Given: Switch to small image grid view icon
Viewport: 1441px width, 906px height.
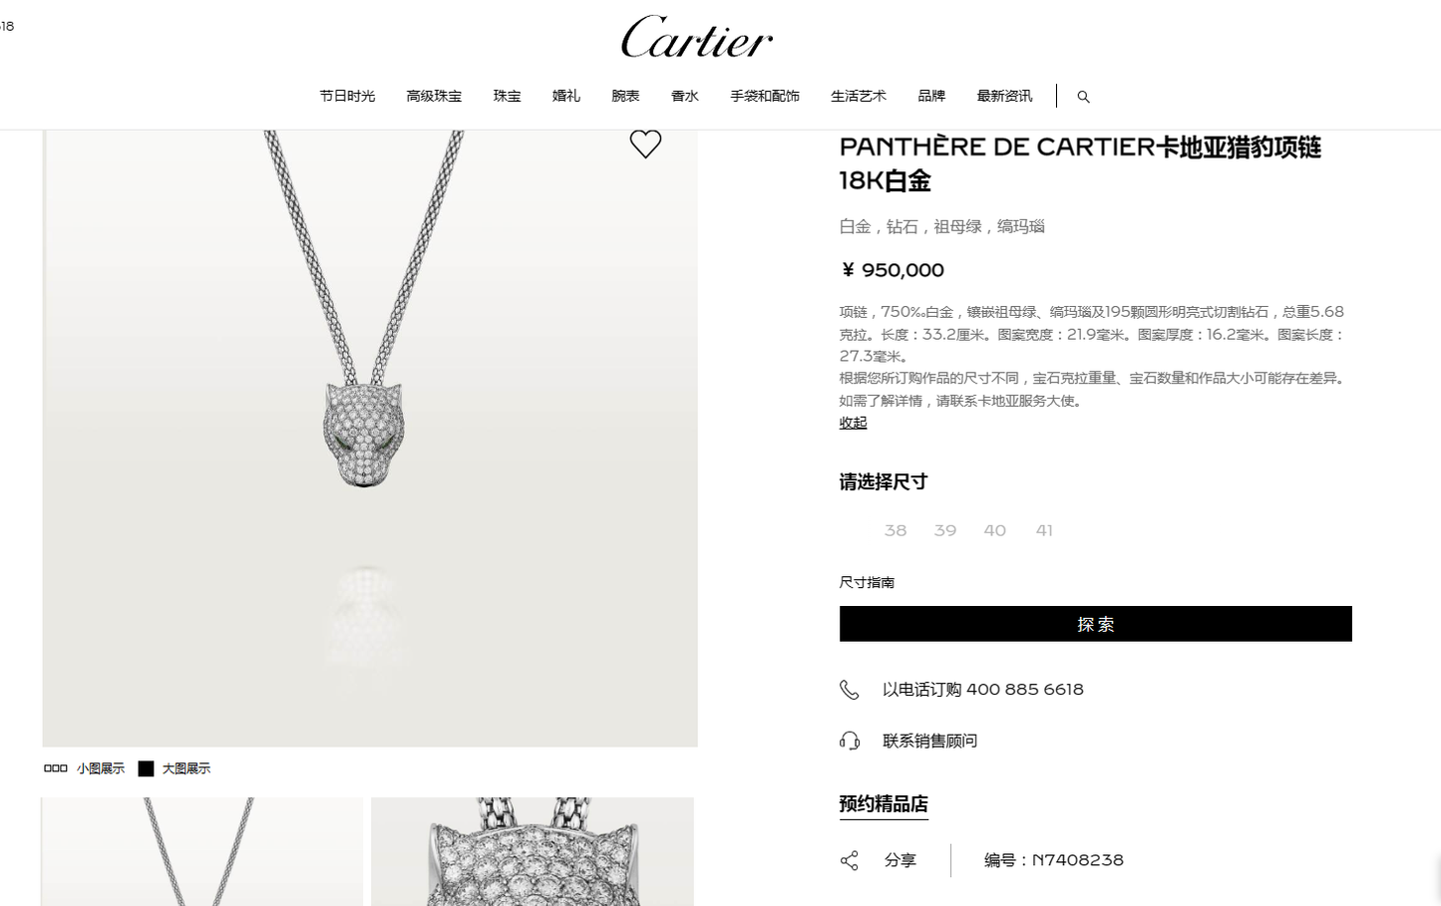Looking at the screenshot, I should click(56, 768).
